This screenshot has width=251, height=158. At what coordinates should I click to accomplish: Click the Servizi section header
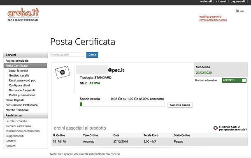(x=26, y=55)
